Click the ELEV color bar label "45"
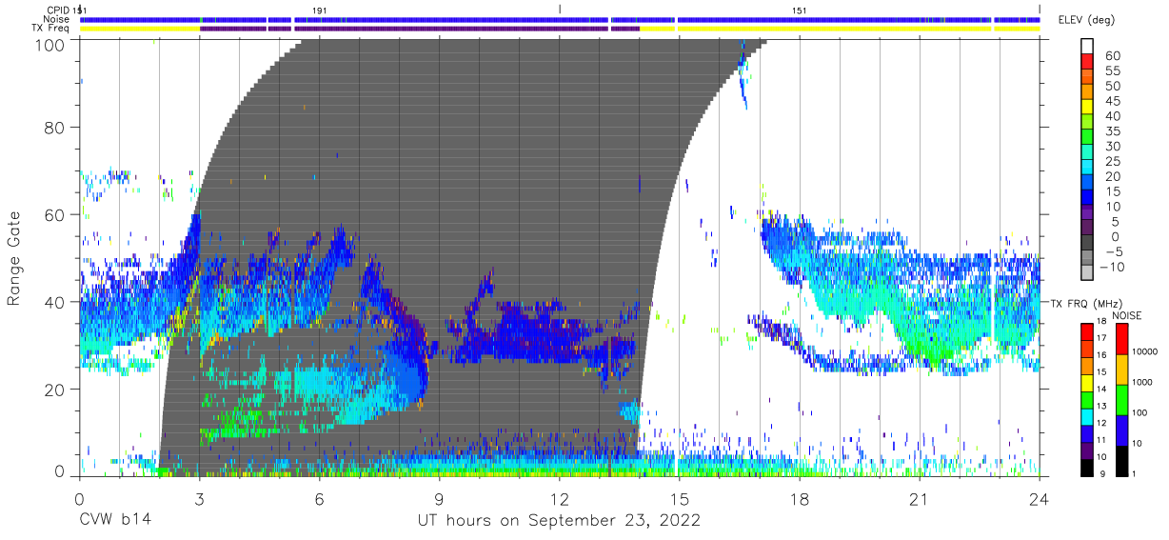This screenshot has width=1169, height=540. 1113,102
